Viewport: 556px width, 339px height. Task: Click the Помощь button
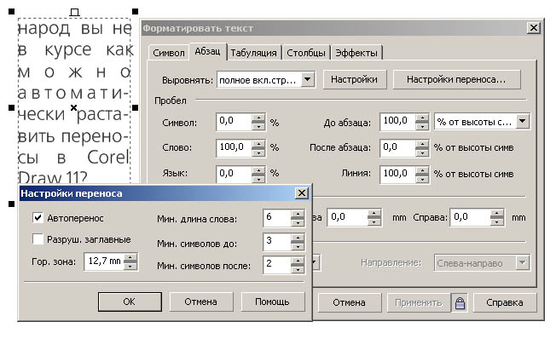tap(272, 302)
